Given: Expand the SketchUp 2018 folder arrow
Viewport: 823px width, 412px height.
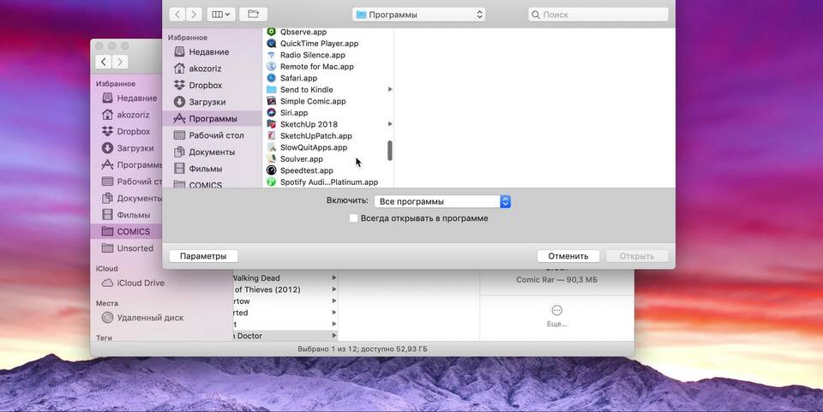Looking at the screenshot, I should tap(390, 124).
